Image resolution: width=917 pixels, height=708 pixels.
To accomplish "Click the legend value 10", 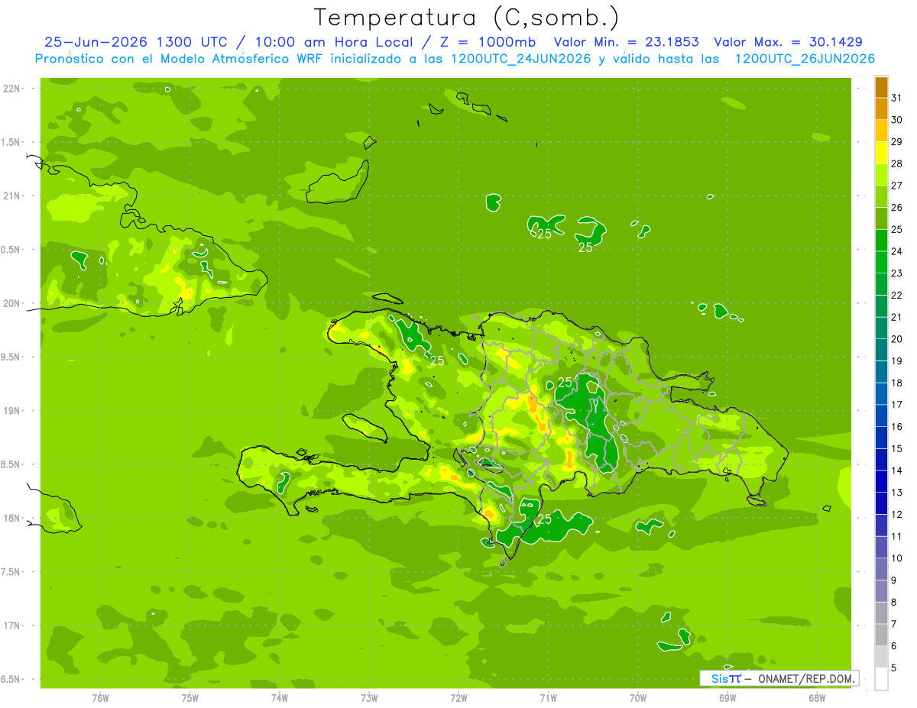I will (897, 558).
